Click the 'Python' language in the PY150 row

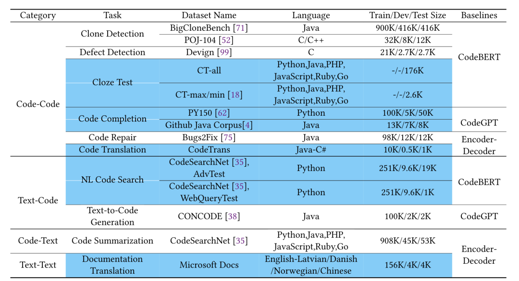click(311, 113)
